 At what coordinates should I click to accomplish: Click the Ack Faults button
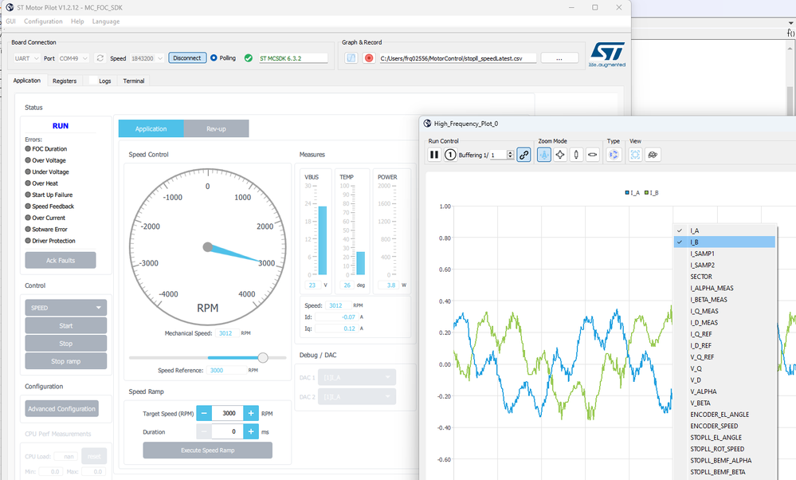(61, 260)
